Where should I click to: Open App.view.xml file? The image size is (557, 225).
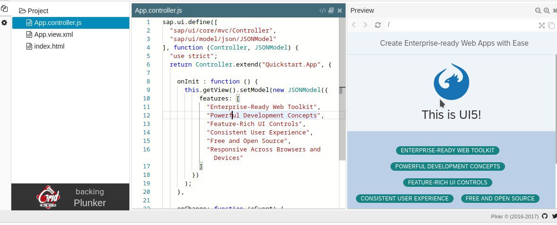click(54, 34)
